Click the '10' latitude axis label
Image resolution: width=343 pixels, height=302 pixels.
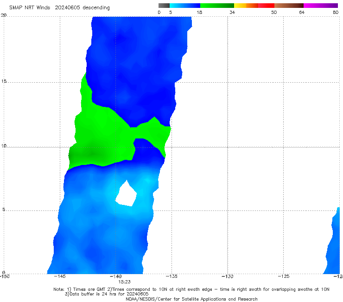pos(4,146)
